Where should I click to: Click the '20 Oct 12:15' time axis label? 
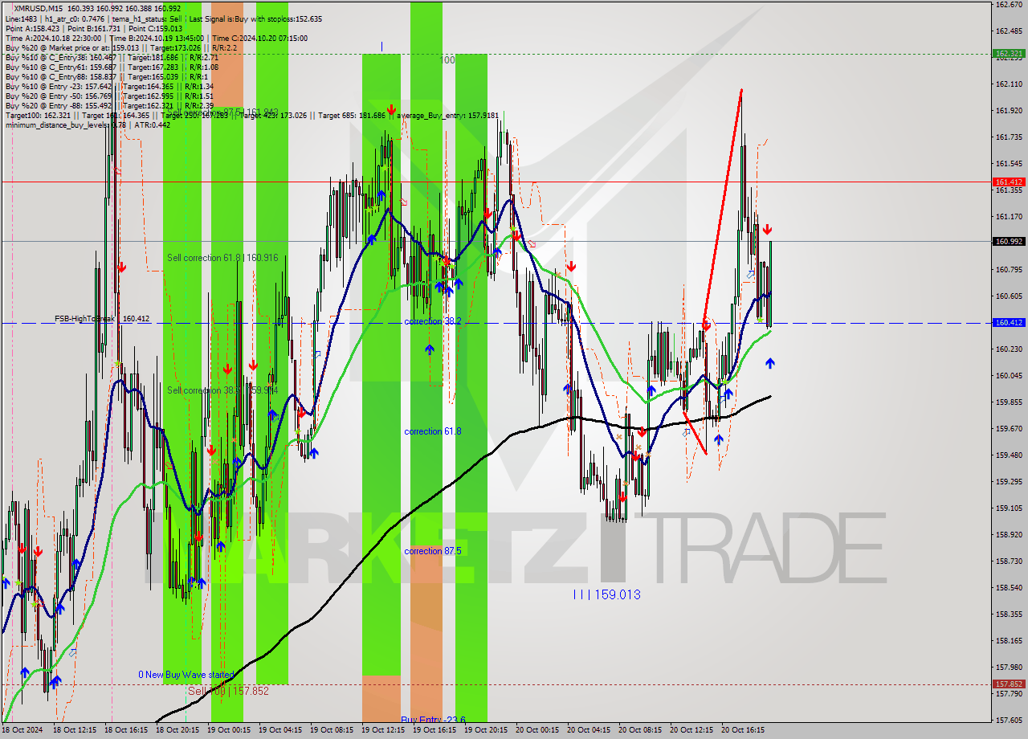click(691, 730)
